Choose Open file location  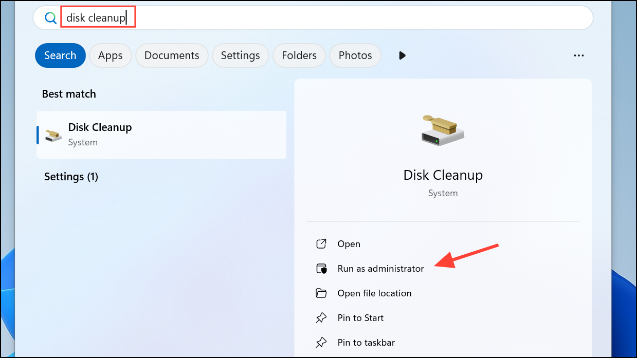point(374,293)
